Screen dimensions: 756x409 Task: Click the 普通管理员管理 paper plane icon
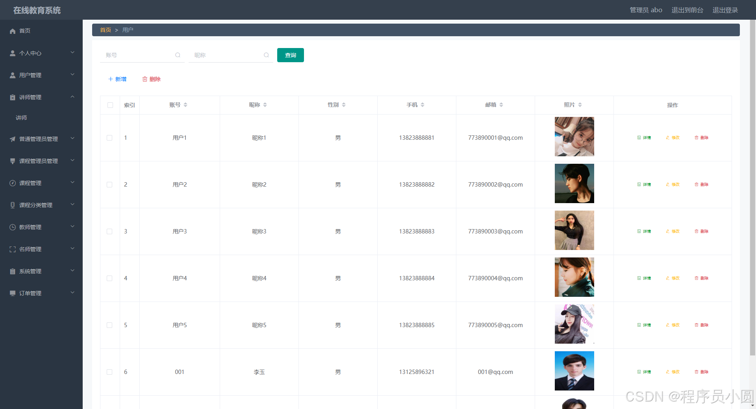pyautogui.click(x=13, y=139)
